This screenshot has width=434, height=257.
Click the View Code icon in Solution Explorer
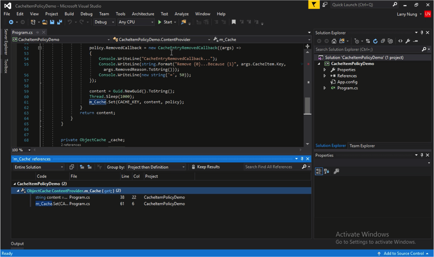[400, 41]
